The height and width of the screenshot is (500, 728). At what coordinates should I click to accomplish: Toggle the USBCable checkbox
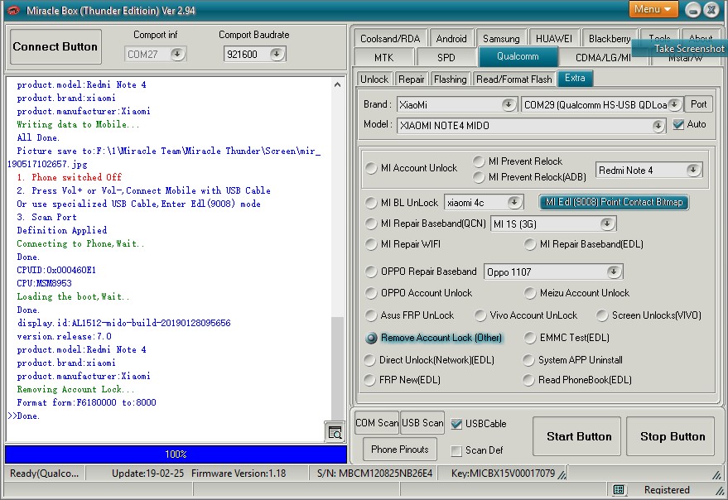point(456,423)
